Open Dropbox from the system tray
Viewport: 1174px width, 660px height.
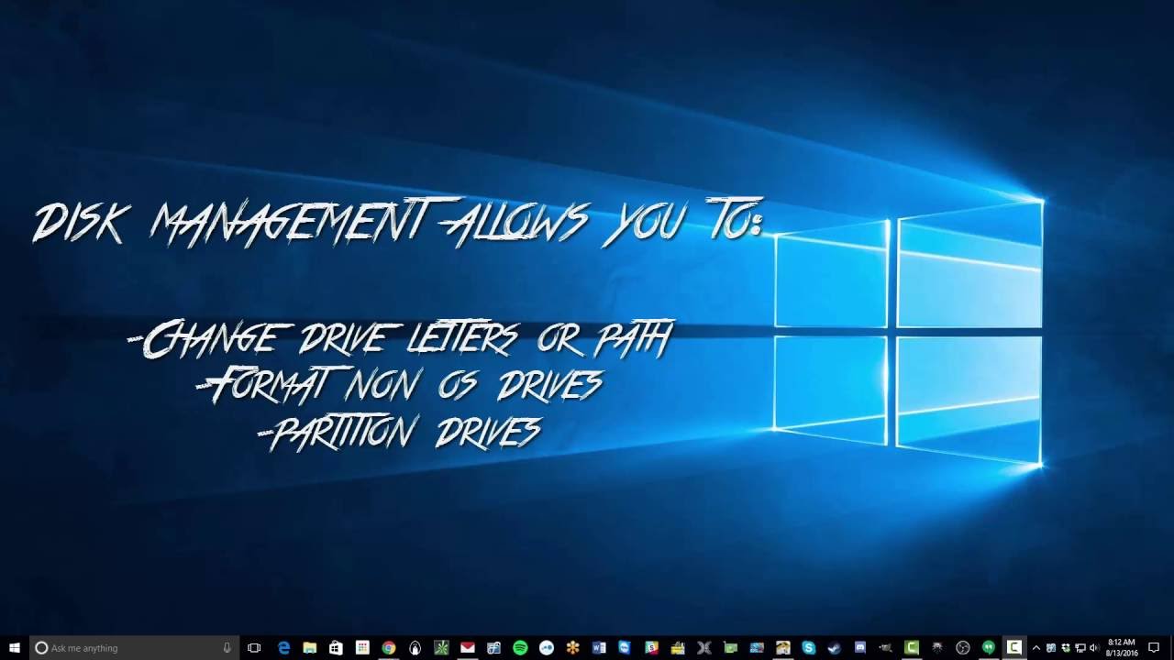[x=1065, y=647]
